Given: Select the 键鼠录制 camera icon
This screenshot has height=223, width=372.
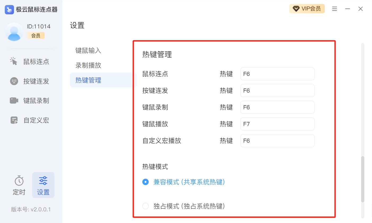Looking at the screenshot, I should click(14, 100).
